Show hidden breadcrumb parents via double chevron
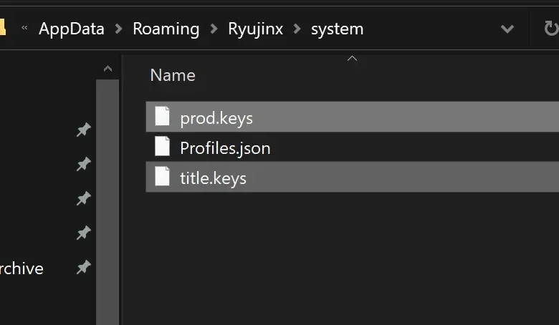The image size is (559, 325). pos(24,27)
